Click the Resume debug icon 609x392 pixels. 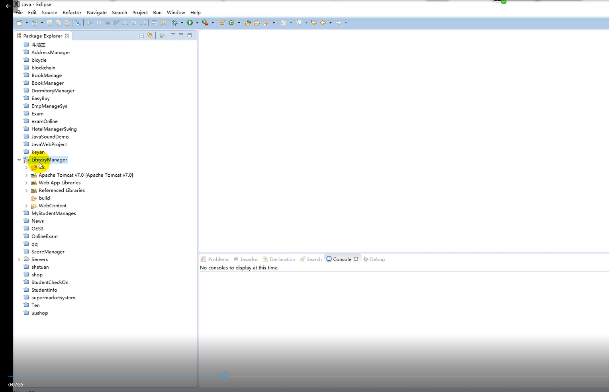[90, 23]
